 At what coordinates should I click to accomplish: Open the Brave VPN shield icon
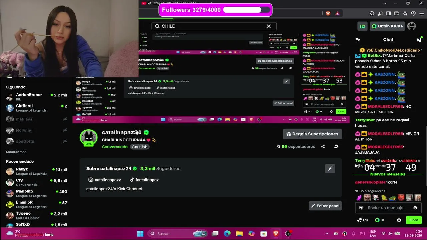[x=413, y=13]
